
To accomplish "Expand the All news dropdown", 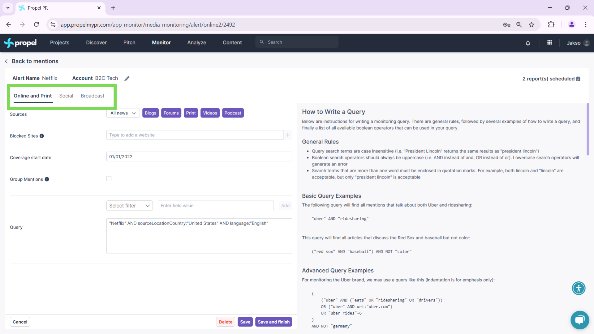I will pyautogui.click(x=123, y=113).
